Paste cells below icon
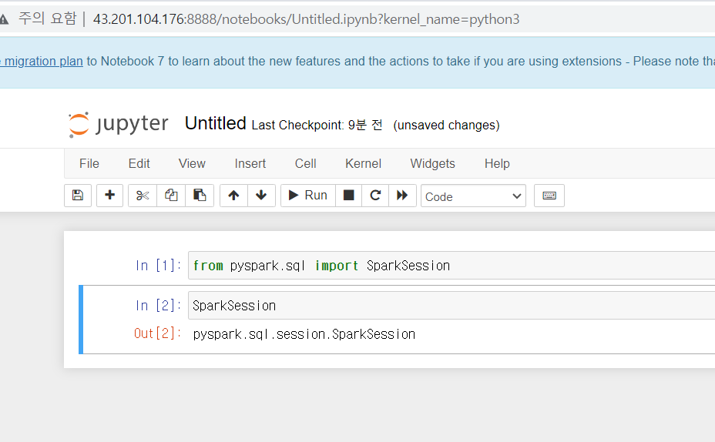 point(200,196)
